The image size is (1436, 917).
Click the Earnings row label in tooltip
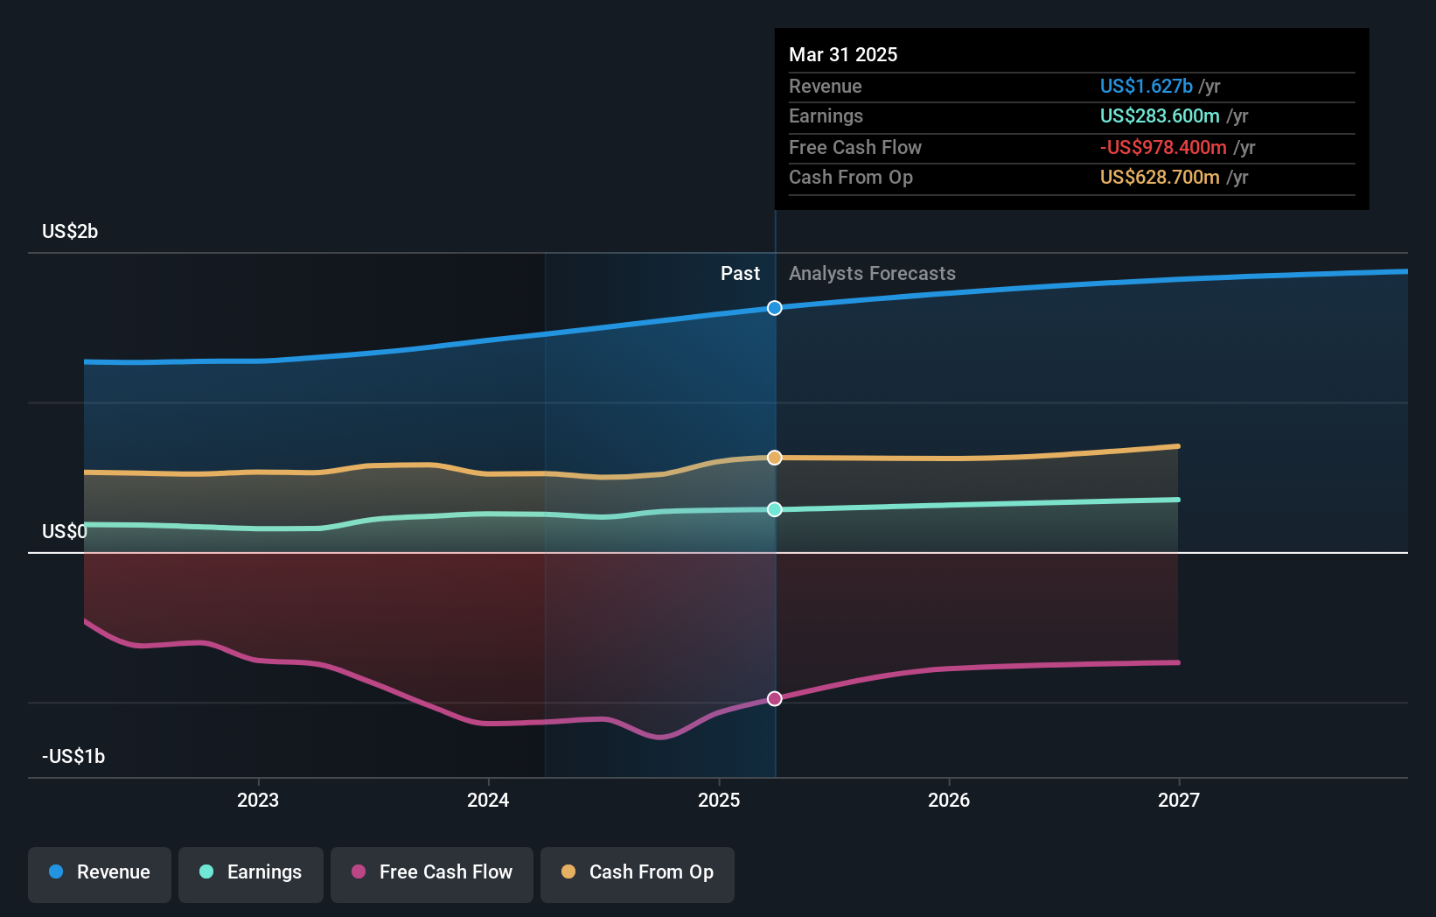[x=826, y=115]
